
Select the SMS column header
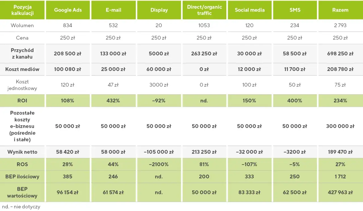coord(295,10)
